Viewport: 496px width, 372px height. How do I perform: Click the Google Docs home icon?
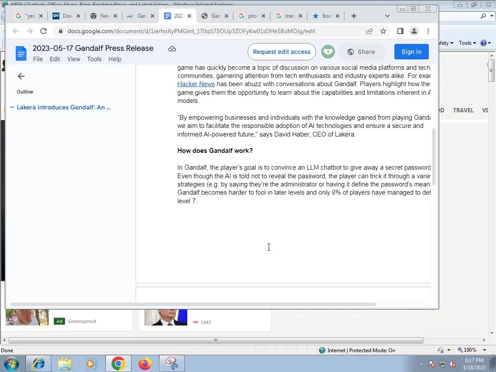click(x=21, y=53)
